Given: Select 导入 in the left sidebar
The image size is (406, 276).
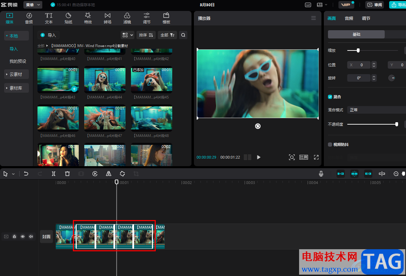Looking at the screenshot, I should pos(13,49).
